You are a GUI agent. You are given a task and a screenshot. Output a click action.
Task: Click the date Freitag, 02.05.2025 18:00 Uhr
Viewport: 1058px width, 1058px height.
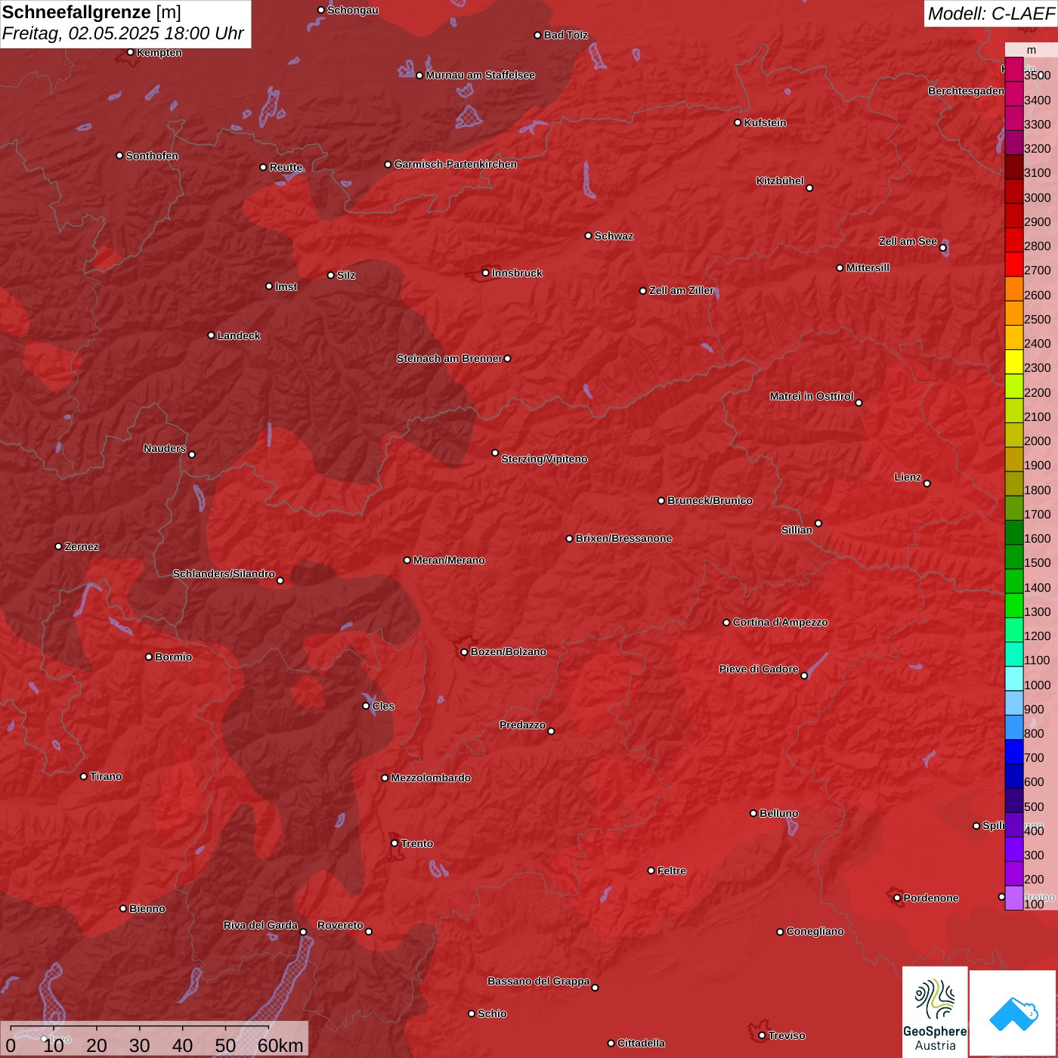pyautogui.click(x=123, y=34)
